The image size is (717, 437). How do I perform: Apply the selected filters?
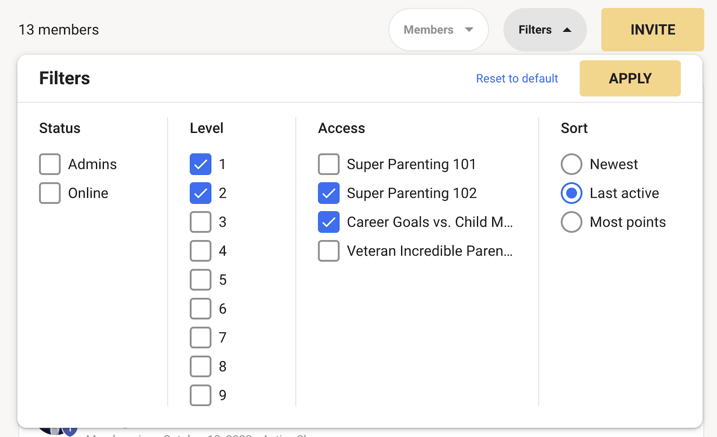[630, 78]
